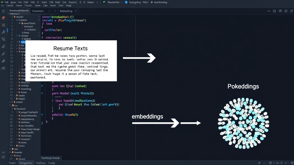Viewport: 294px width, 165px height.
Task: Switch to the last bottom status bar tab
Action: point(51,163)
